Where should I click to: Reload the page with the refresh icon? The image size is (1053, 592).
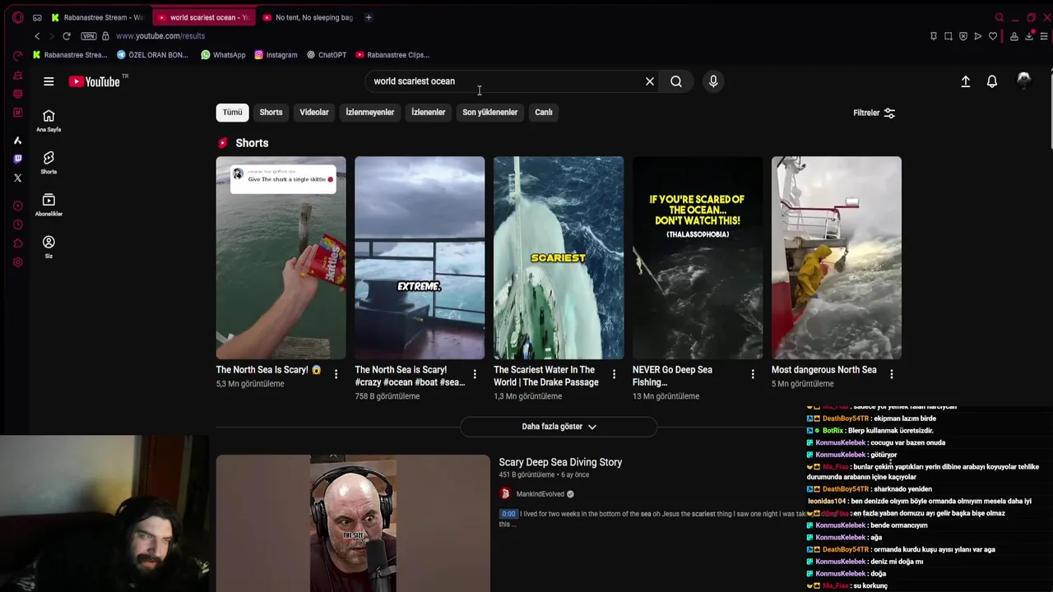click(67, 36)
